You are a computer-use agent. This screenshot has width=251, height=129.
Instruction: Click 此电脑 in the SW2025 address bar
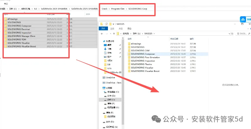coord(126,34)
